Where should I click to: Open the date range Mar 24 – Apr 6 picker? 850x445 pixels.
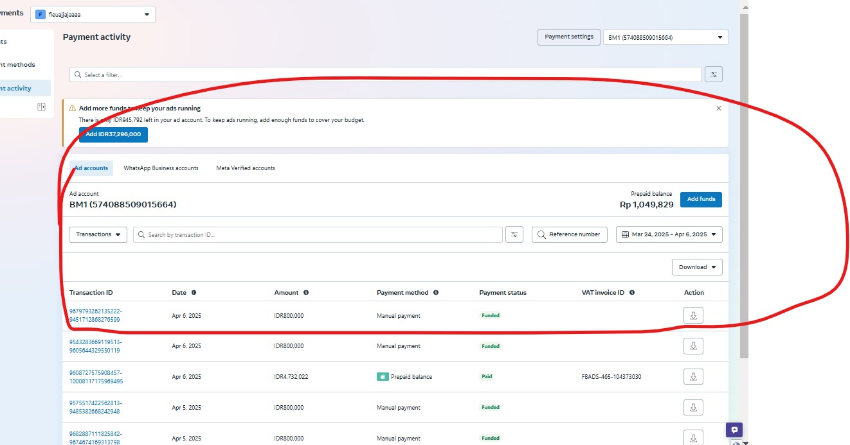tap(669, 234)
